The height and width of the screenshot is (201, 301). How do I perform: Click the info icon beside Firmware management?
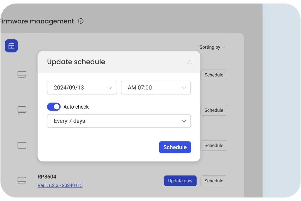click(81, 21)
